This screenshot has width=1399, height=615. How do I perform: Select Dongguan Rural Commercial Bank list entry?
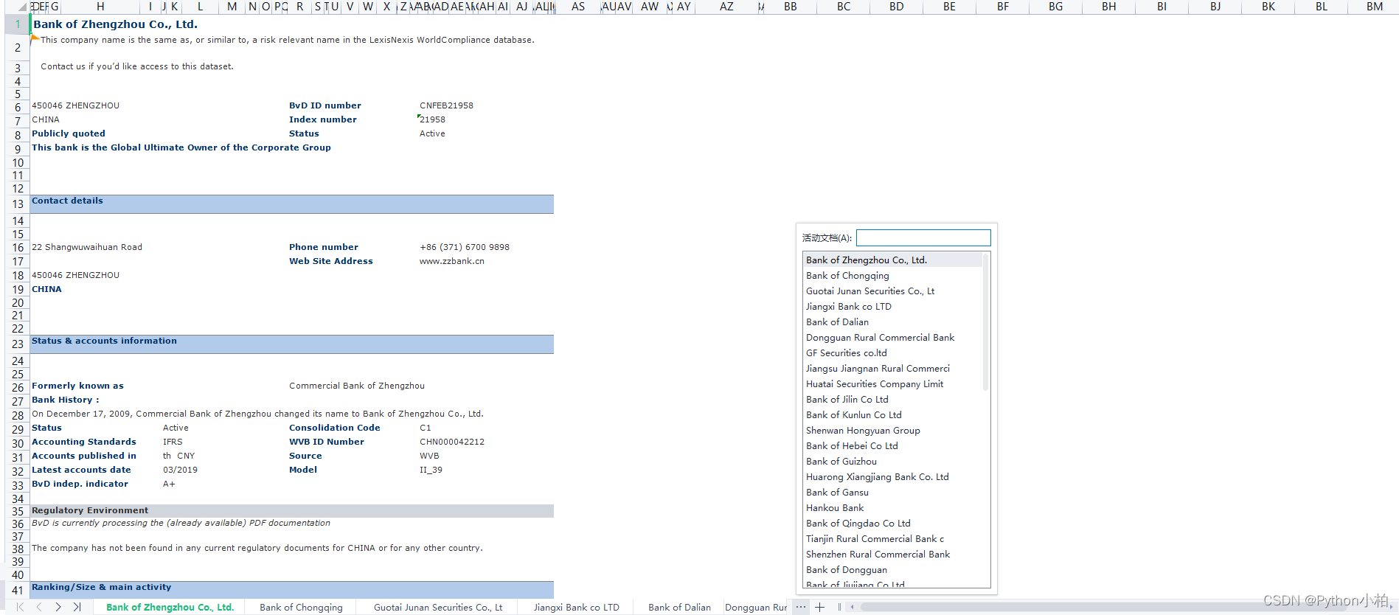892,337
